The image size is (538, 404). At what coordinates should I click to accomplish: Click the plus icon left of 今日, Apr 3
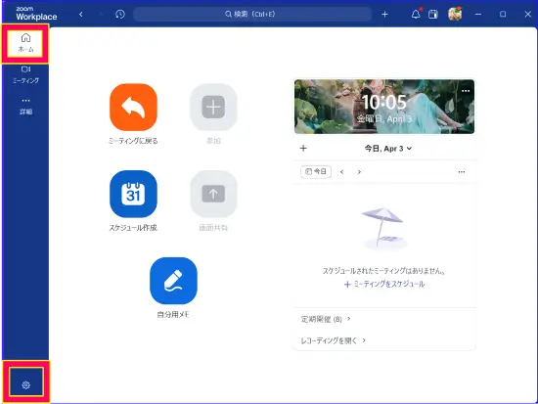(303, 149)
